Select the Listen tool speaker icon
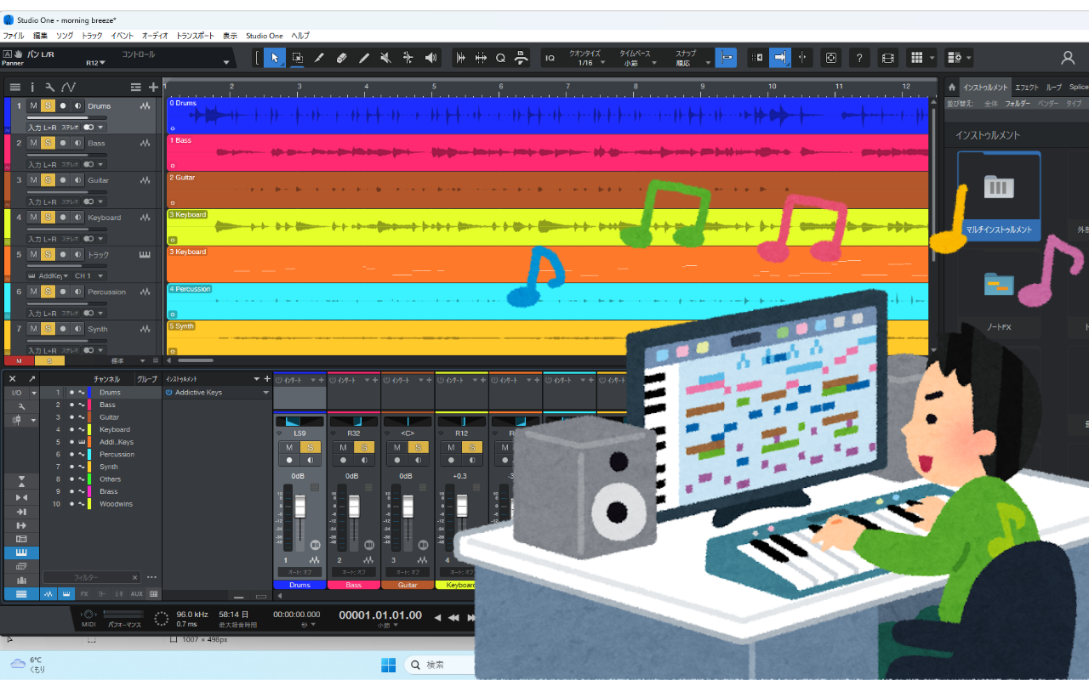The width and height of the screenshot is (1089, 680). [430, 57]
